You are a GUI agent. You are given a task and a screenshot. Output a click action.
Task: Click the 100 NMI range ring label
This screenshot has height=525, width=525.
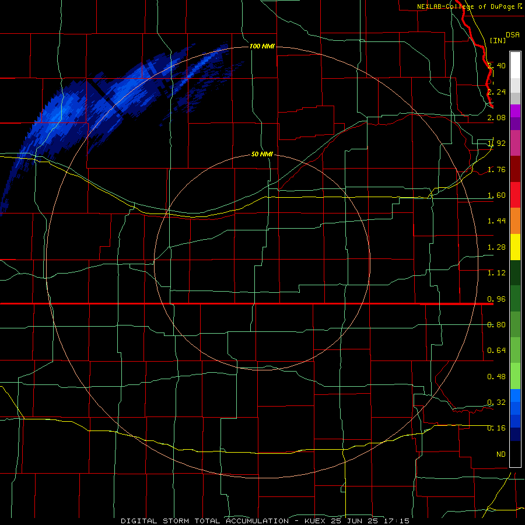tap(262, 46)
